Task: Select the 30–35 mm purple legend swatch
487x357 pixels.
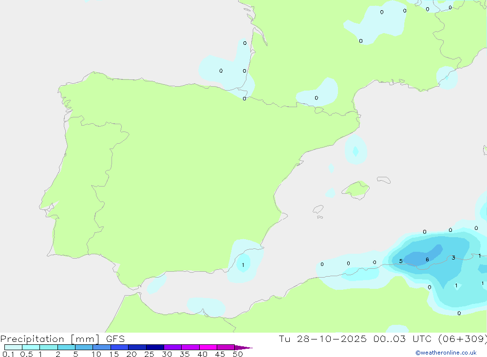Action: pyautogui.click(x=172, y=347)
